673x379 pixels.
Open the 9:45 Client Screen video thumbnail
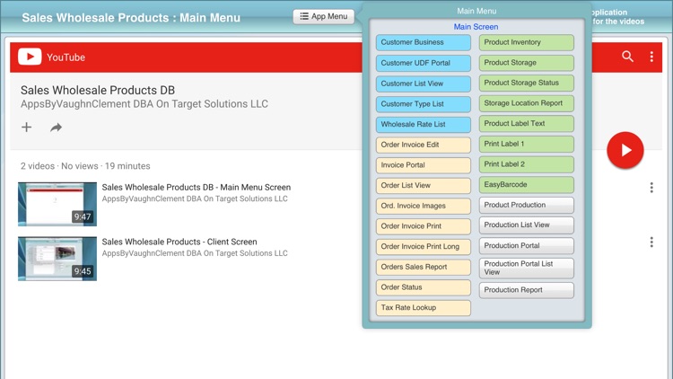(57, 258)
